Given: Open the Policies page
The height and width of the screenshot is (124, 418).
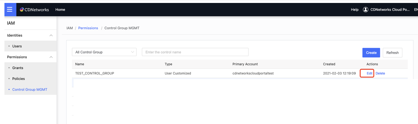Looking at the screenshot, I should [18, 79].
